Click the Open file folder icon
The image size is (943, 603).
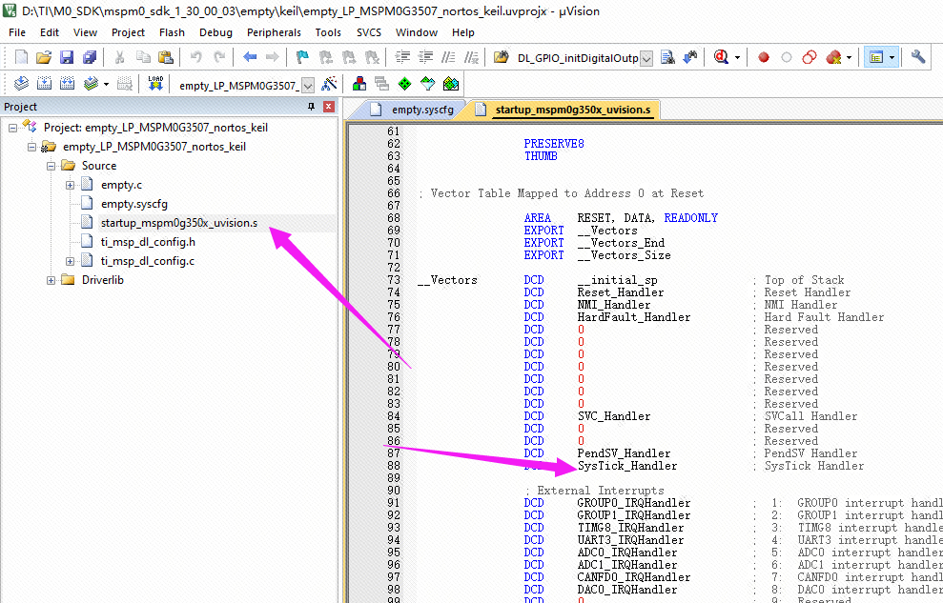(x=43, y=58)
